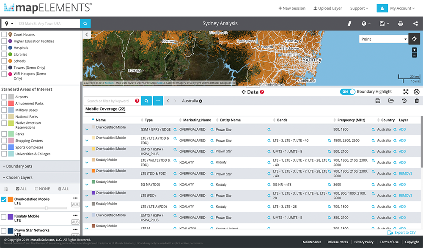This screenshot has width=423, height=248.
Task: Expand data panel to fullscreen
Action: coord(406,92)
